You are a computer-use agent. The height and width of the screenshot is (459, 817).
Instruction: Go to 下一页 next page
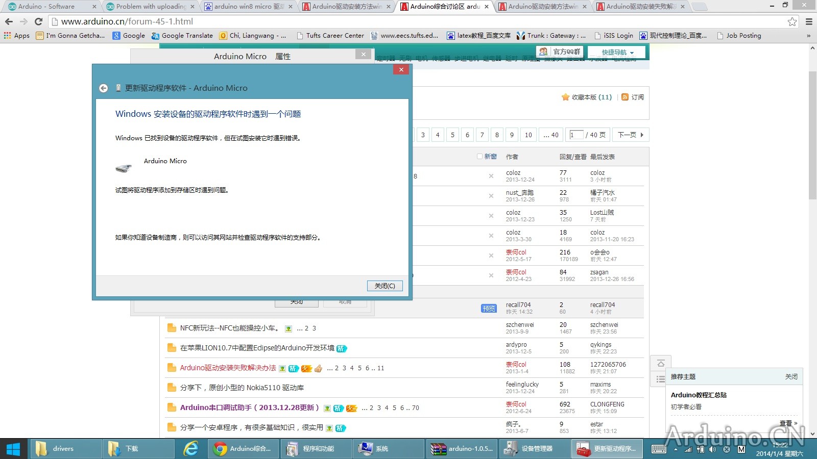coord(631,135)
